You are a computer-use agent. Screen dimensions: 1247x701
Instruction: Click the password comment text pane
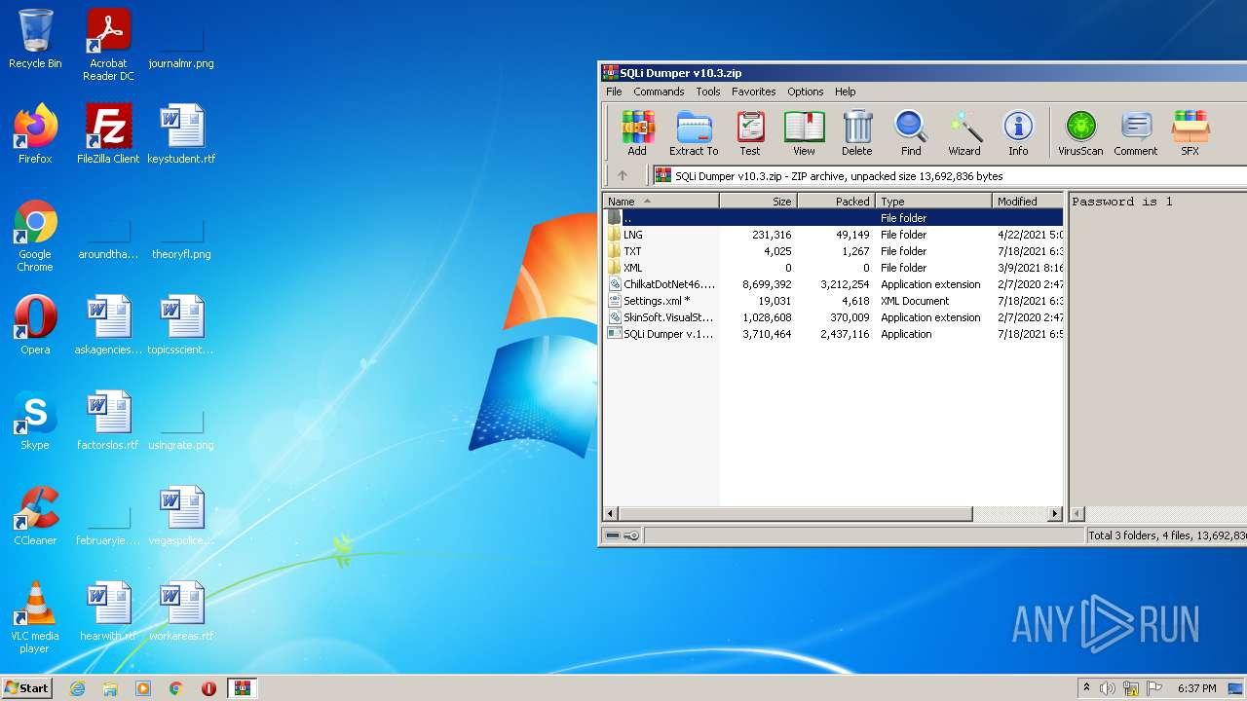click(1158, 349)
